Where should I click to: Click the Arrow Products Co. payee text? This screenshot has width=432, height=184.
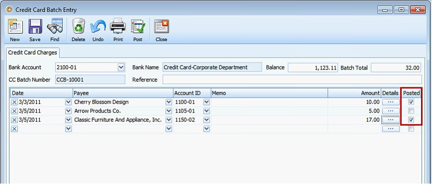98,111
